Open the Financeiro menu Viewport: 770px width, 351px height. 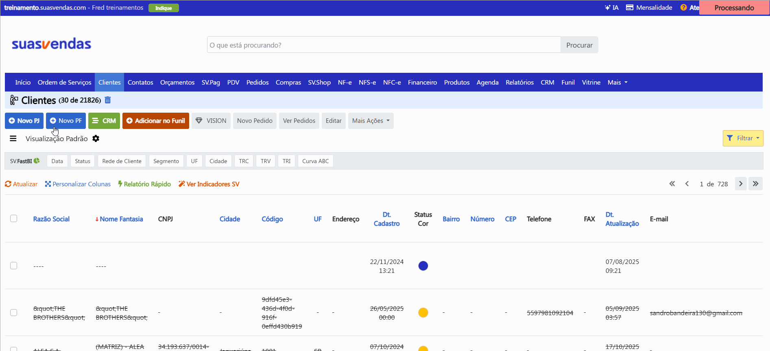point(422,82)
